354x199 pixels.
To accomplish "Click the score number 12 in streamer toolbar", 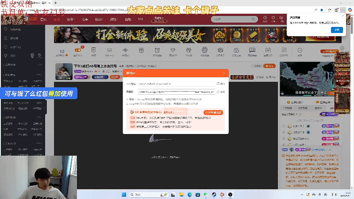I will click(62, 51).
